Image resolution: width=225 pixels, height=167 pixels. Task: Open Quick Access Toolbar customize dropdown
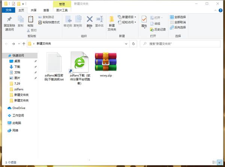click(23, 4)
